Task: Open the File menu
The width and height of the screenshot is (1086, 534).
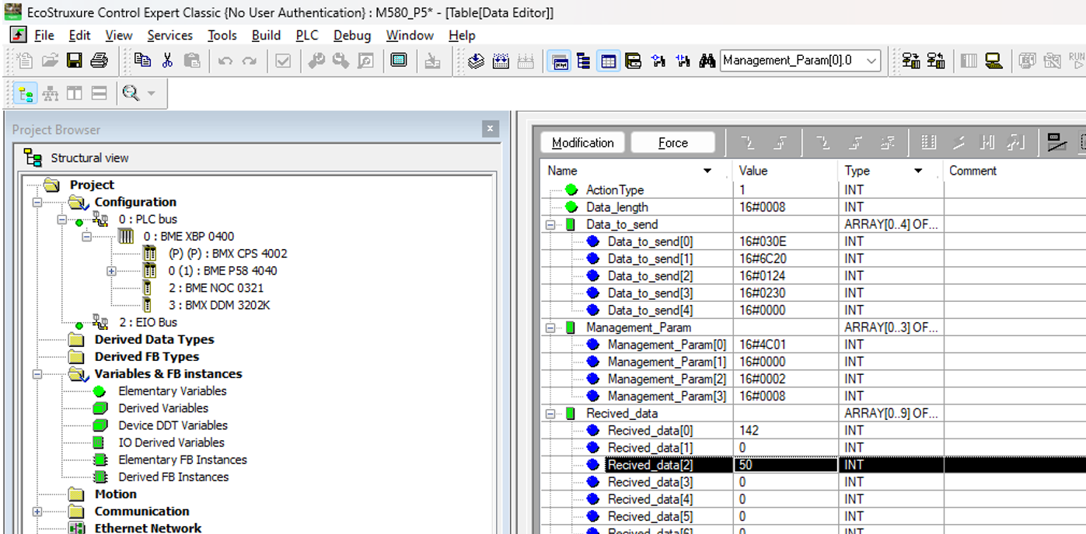Action: click(44, 36)
